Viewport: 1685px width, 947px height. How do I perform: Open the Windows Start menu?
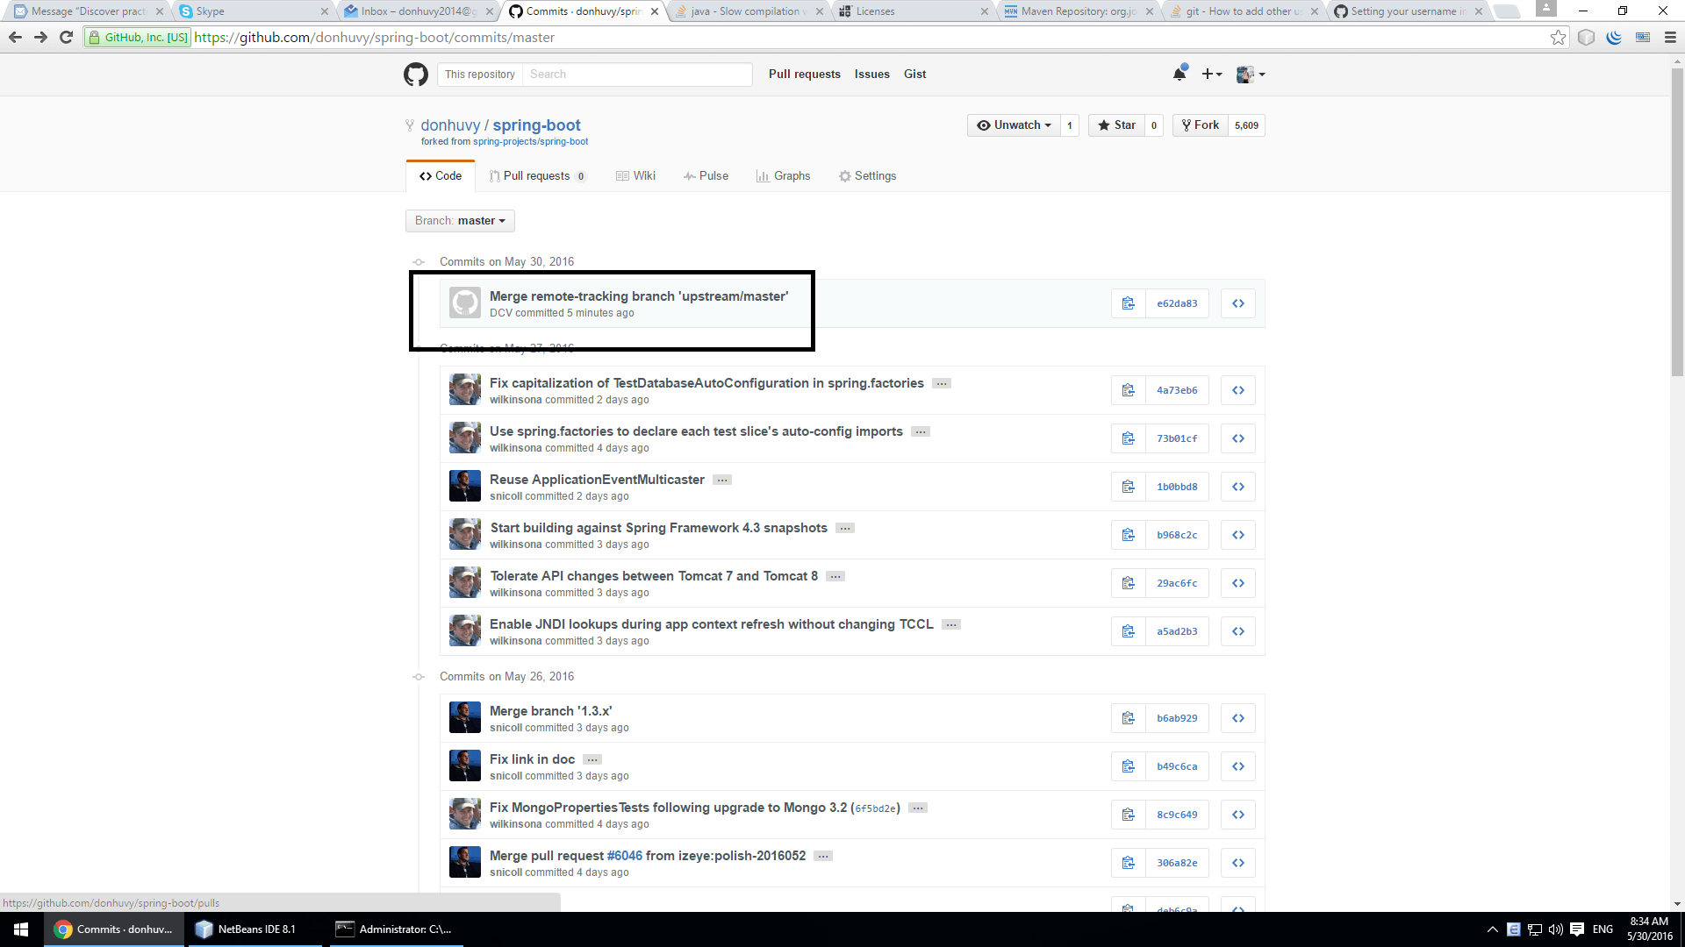coord(21,929)
